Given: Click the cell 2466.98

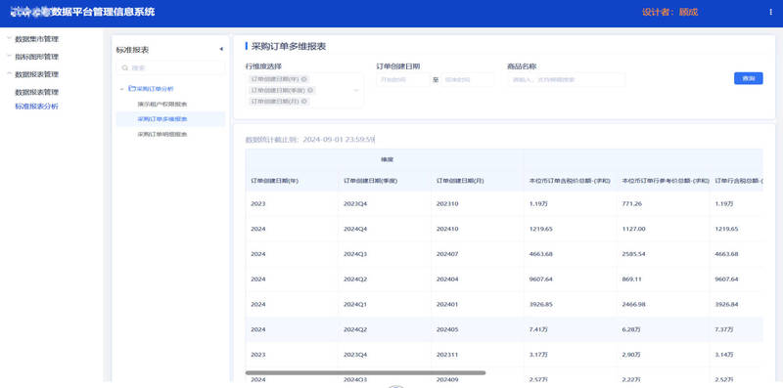Looking at the screenshot, I should [x=633, y=304].
